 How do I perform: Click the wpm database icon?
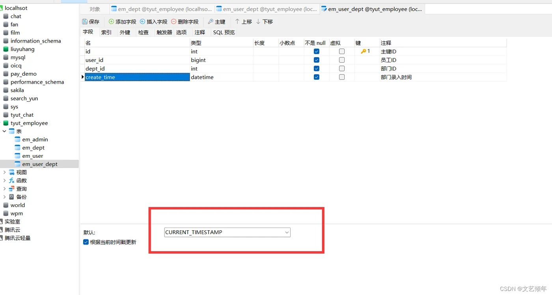(x=6, y=213)
